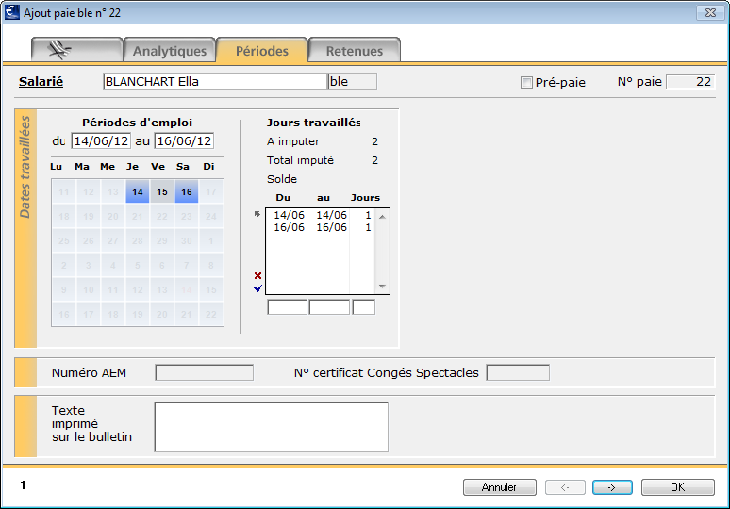Click the 'au' entry field below the list
Image resolution: width=730 pixels, height=509 pixels.
329,307
